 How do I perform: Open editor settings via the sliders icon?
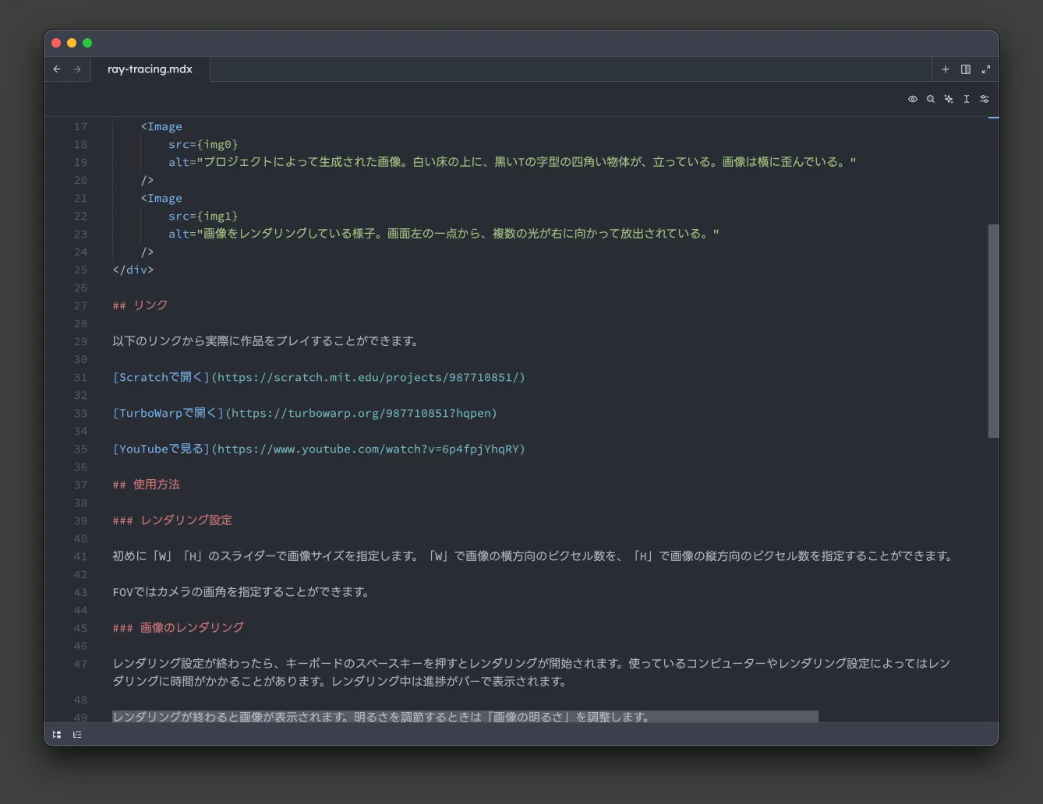point(985,99)
